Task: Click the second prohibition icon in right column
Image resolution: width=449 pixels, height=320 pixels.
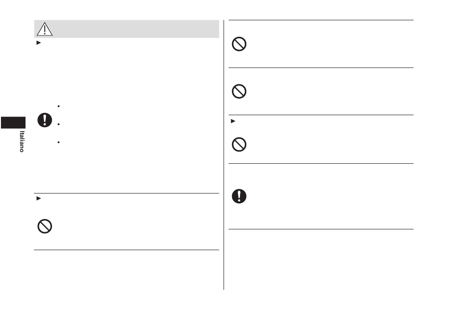Action: (239, 92)
